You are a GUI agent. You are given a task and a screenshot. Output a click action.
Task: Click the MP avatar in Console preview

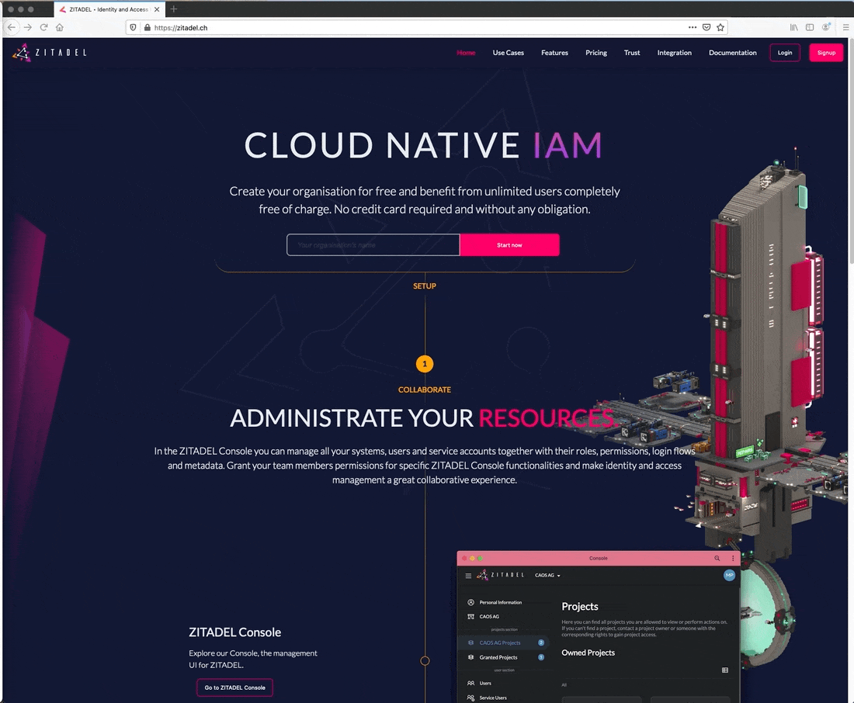tap(729, 575)
